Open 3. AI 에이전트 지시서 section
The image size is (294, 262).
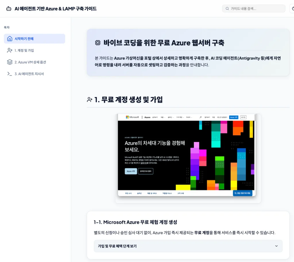pyautogui.click(x=34, y=74)
